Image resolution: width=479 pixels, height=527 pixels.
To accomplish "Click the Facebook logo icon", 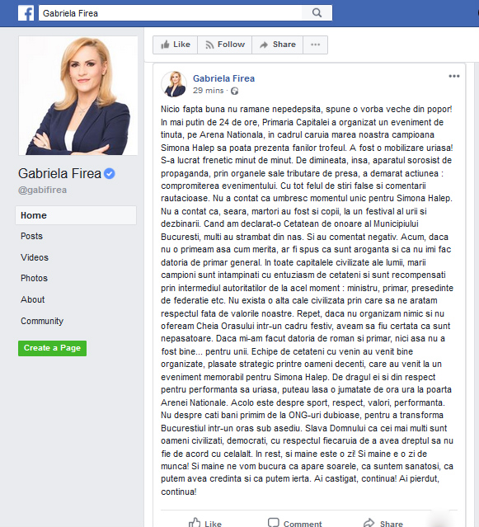I will coord(26,13).
